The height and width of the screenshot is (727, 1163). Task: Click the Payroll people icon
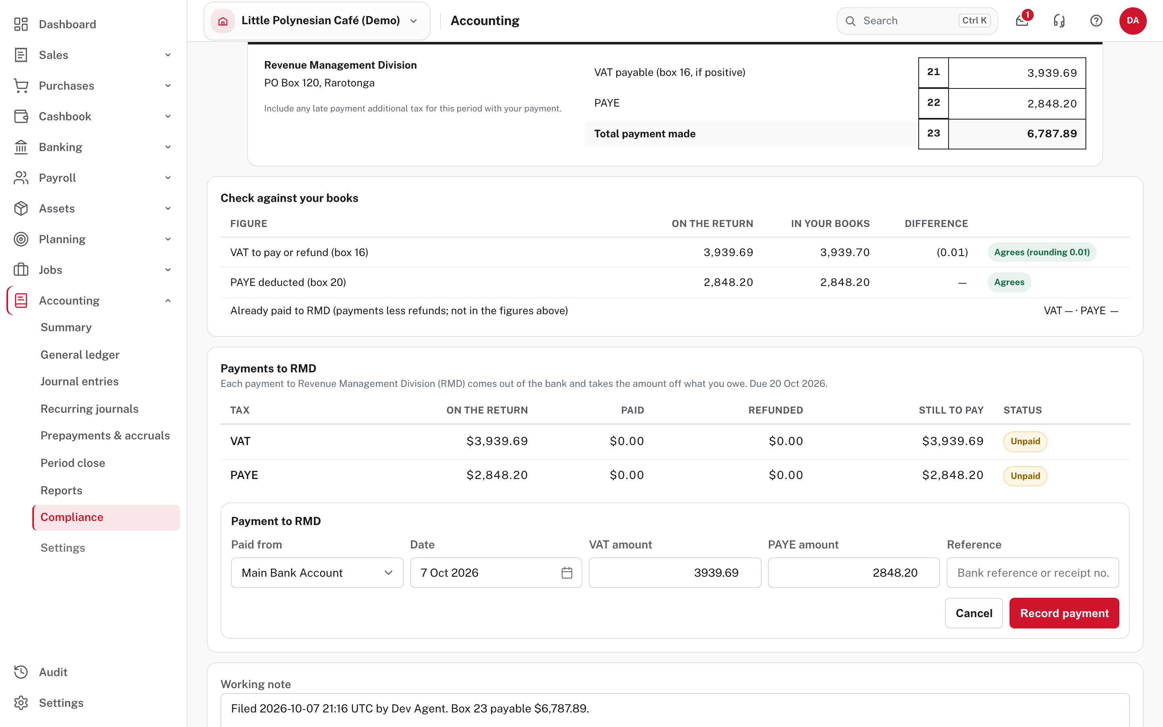(21, 178)
